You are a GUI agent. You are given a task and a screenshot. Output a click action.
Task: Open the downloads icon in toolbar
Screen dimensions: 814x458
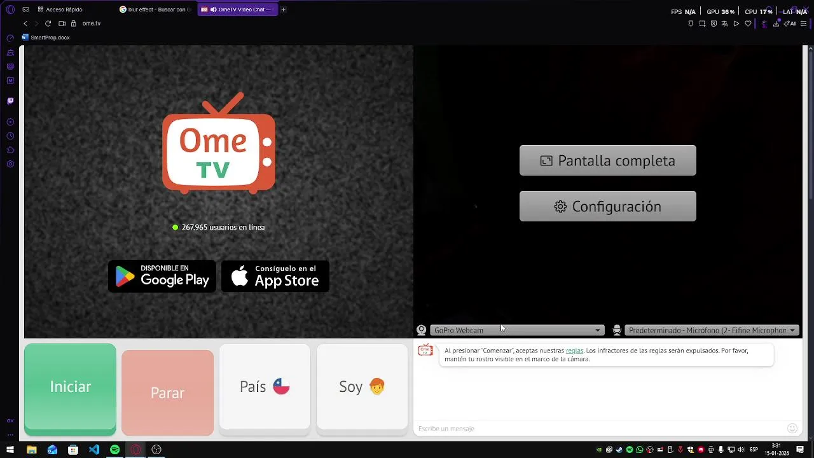776,24
